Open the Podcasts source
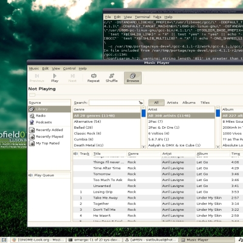 [49, 122]
